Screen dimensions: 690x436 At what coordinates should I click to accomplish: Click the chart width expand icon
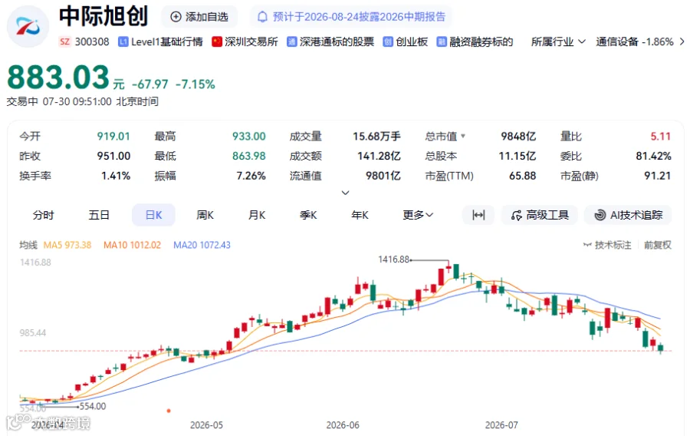(478, 215)
